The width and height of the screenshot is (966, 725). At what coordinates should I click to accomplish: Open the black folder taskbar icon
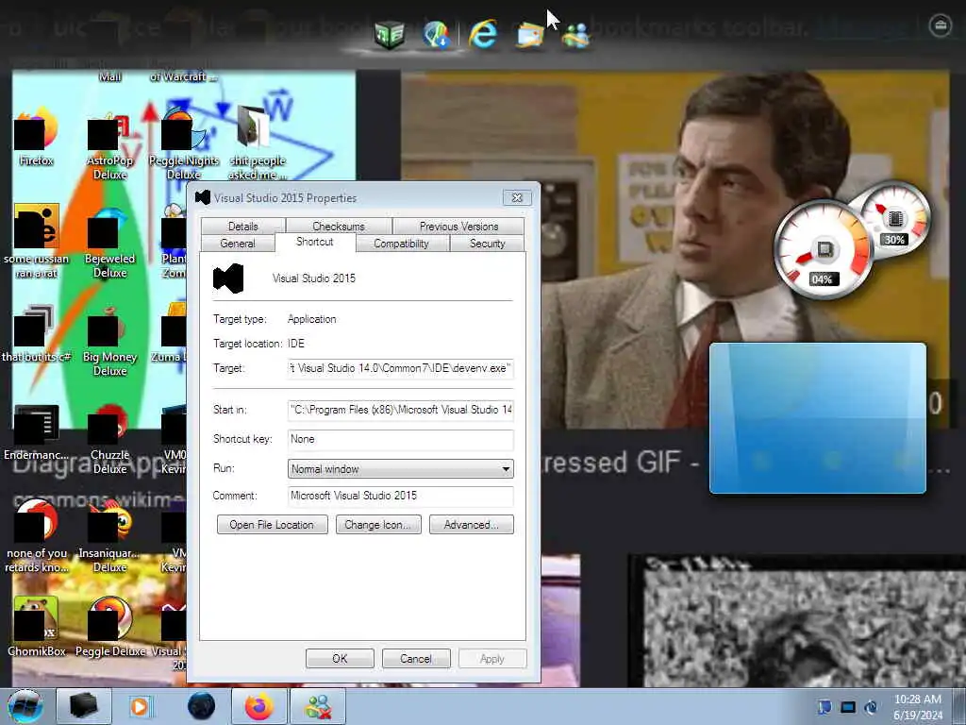tap(84, 706)
